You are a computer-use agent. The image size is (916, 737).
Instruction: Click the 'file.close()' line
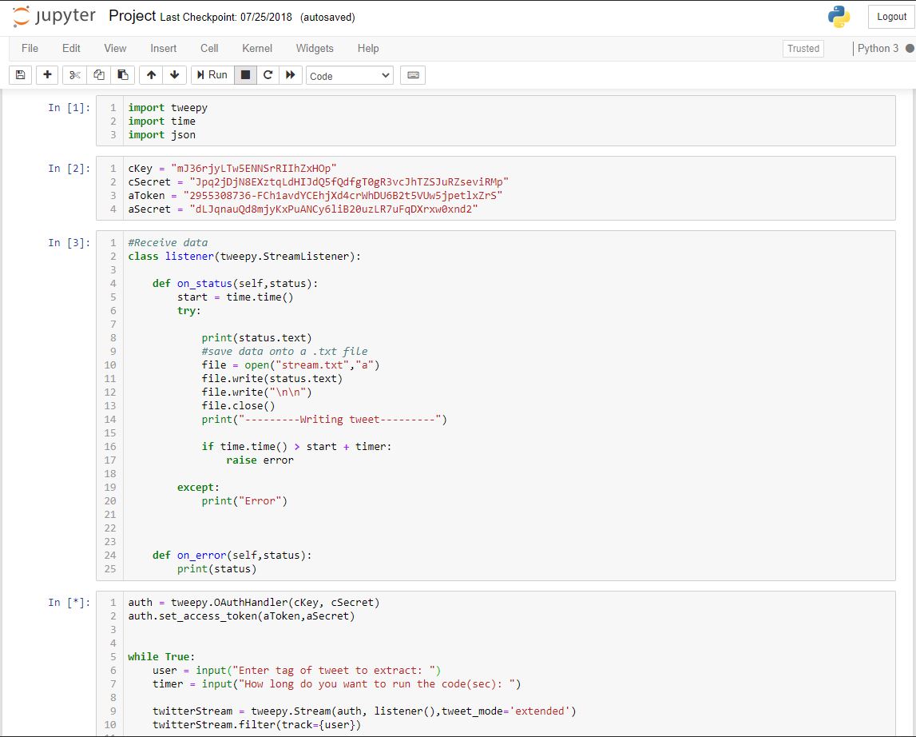(238, 406)
